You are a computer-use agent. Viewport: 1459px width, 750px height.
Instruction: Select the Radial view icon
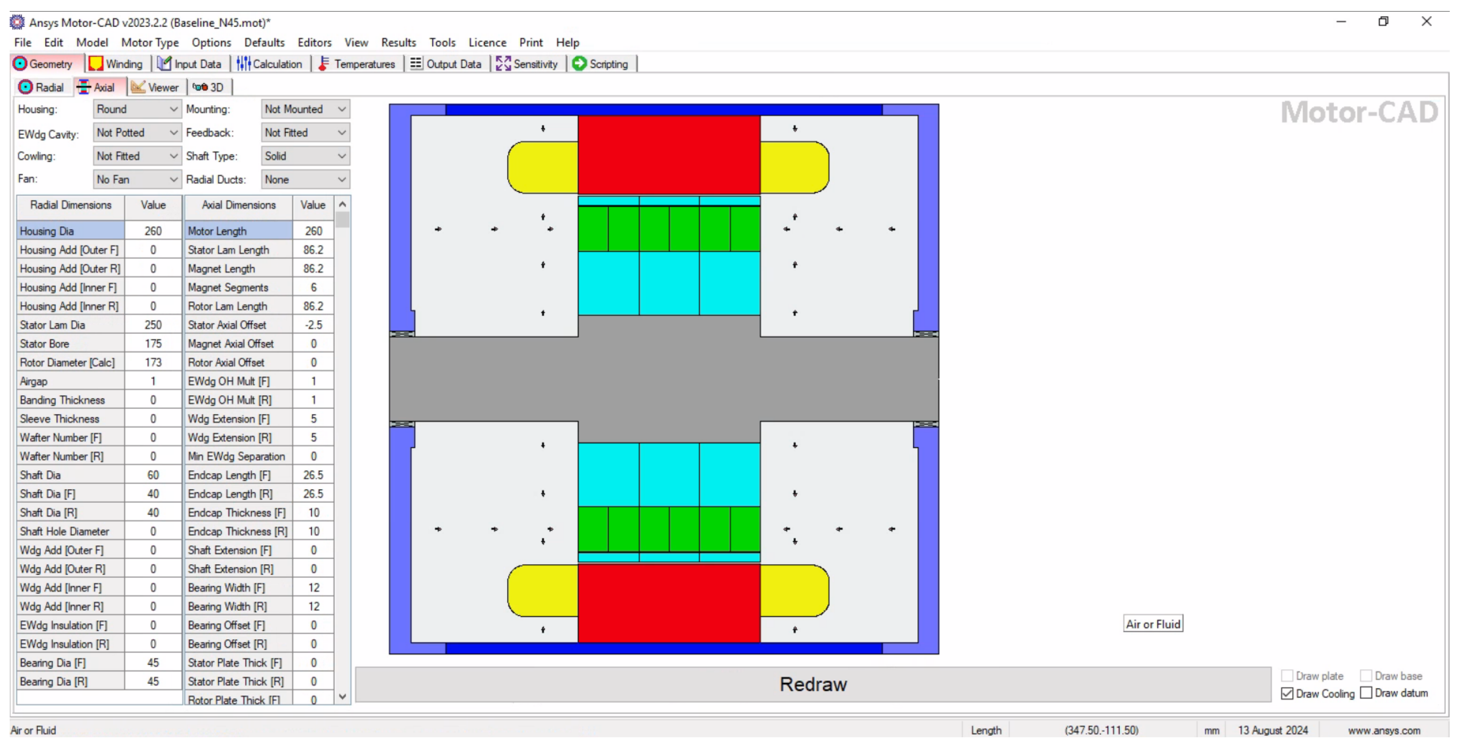25,87
